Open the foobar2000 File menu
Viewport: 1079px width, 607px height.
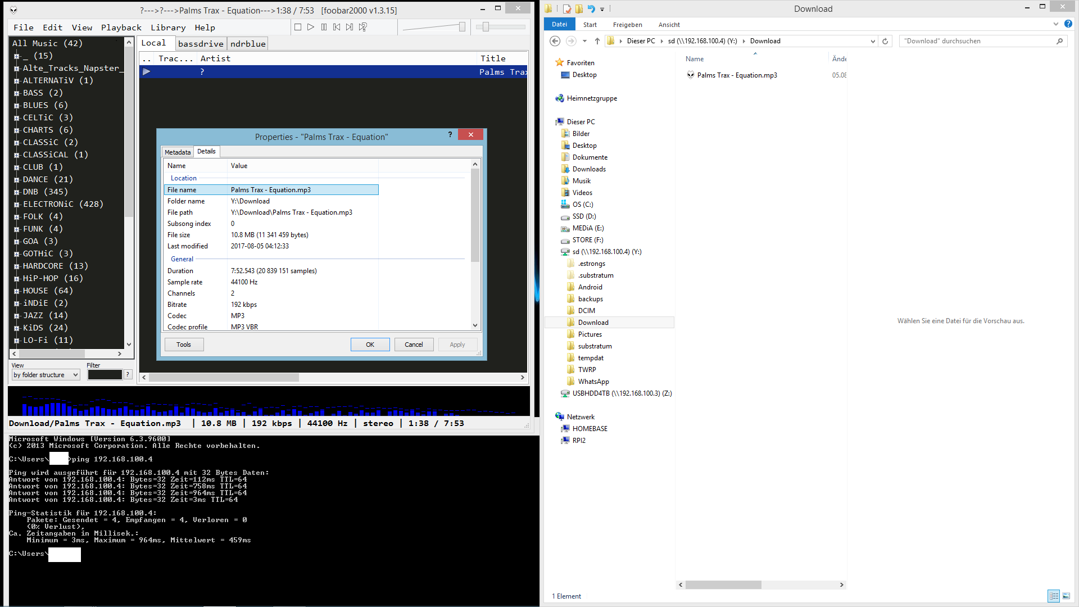tap(24, 28)
